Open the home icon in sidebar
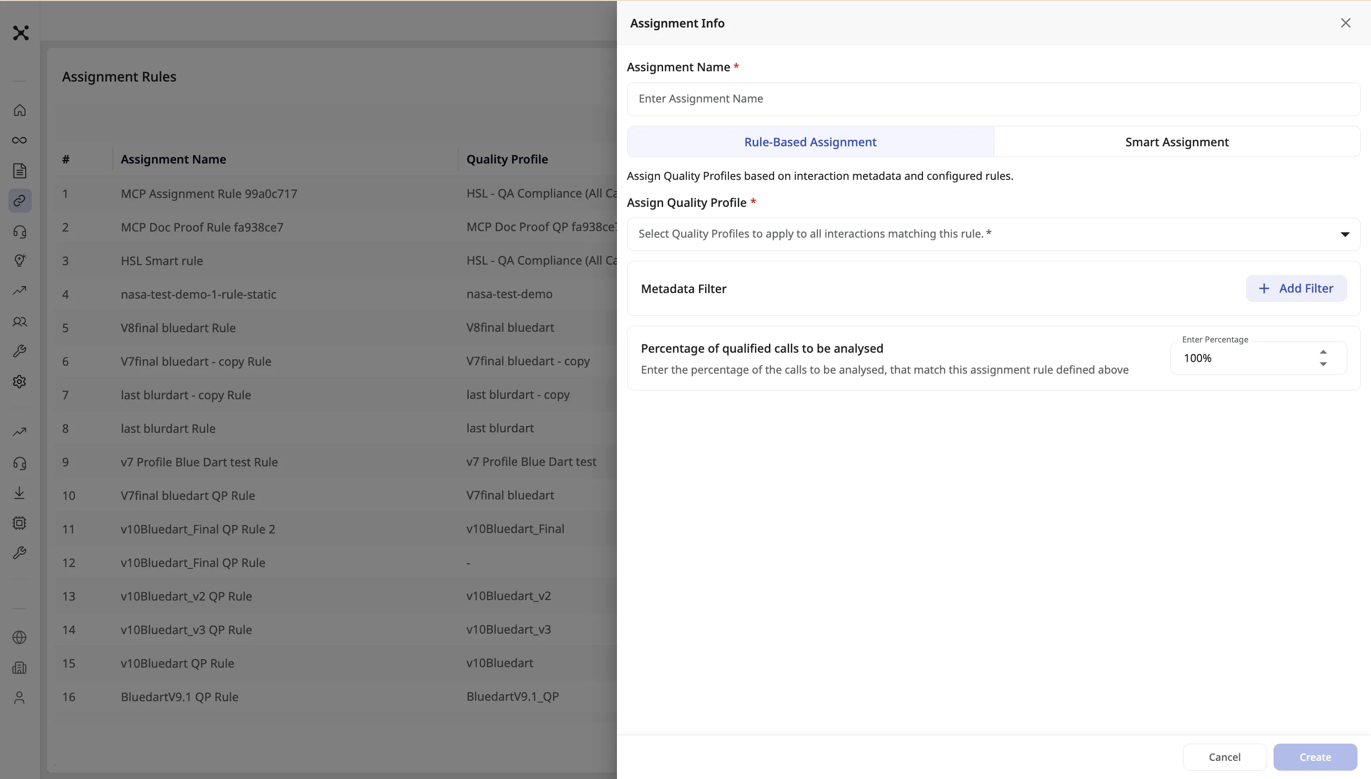 [20, 110]
